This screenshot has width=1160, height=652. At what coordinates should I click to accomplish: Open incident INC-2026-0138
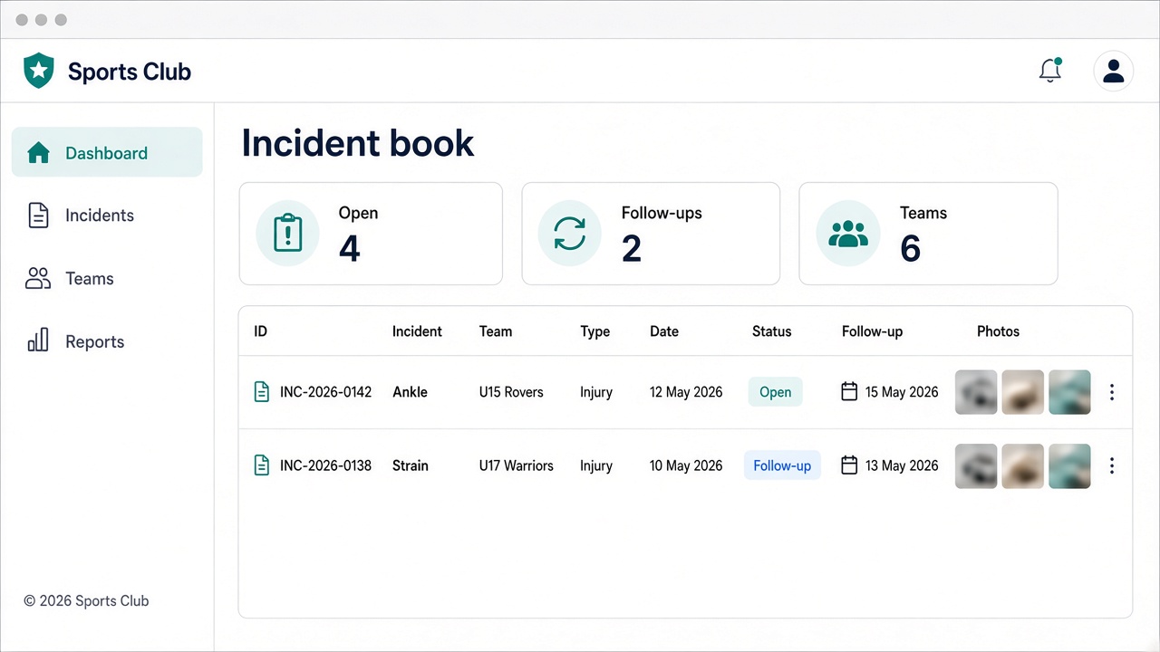pos(326,465)
